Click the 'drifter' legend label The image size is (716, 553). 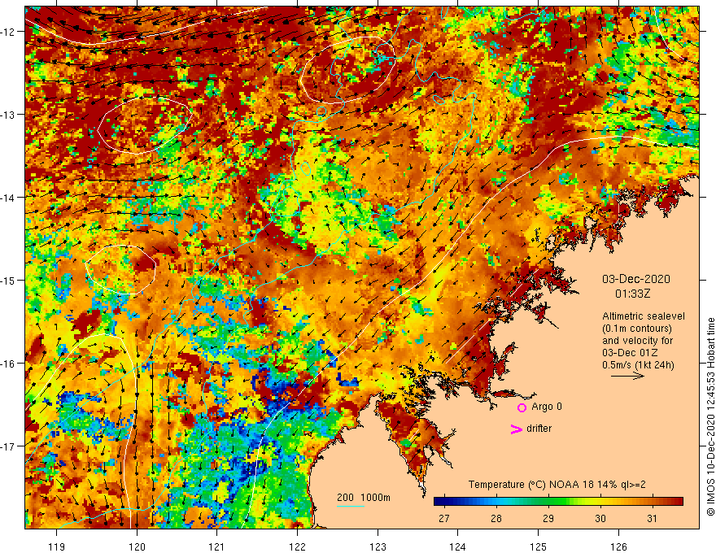tap(539, 429)
